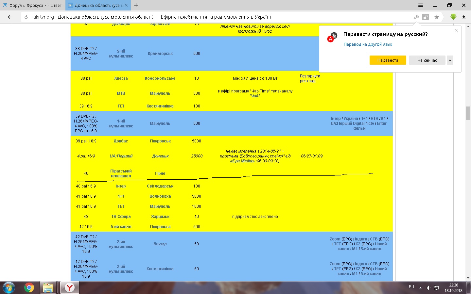Image resolution: width=471 pixels, height=294 pixels.
Task: Click the Yandex Browser taskbar icon
Action: click(69, 287)
